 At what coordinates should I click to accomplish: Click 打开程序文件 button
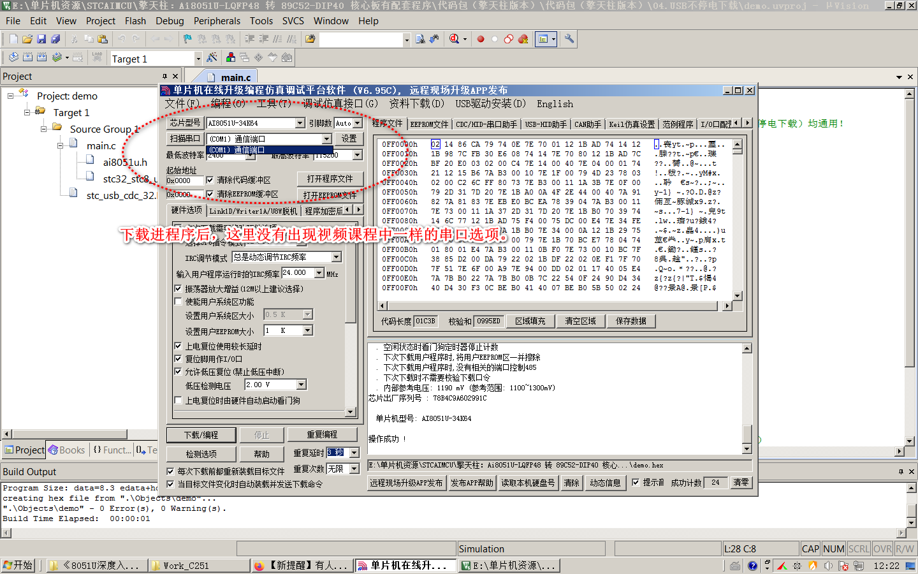click(330, 179)
